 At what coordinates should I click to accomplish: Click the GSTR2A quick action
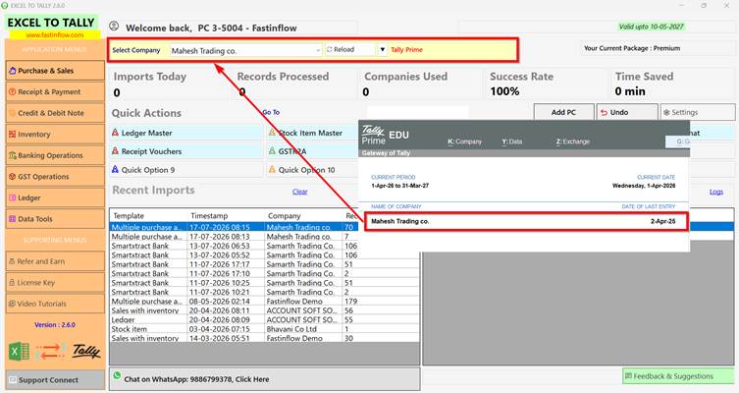pyautogui.click(x=312, y=151)
